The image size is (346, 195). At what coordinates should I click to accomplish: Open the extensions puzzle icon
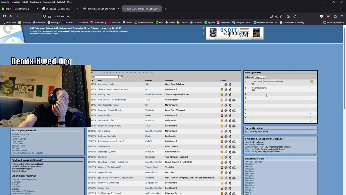[335, 16]
